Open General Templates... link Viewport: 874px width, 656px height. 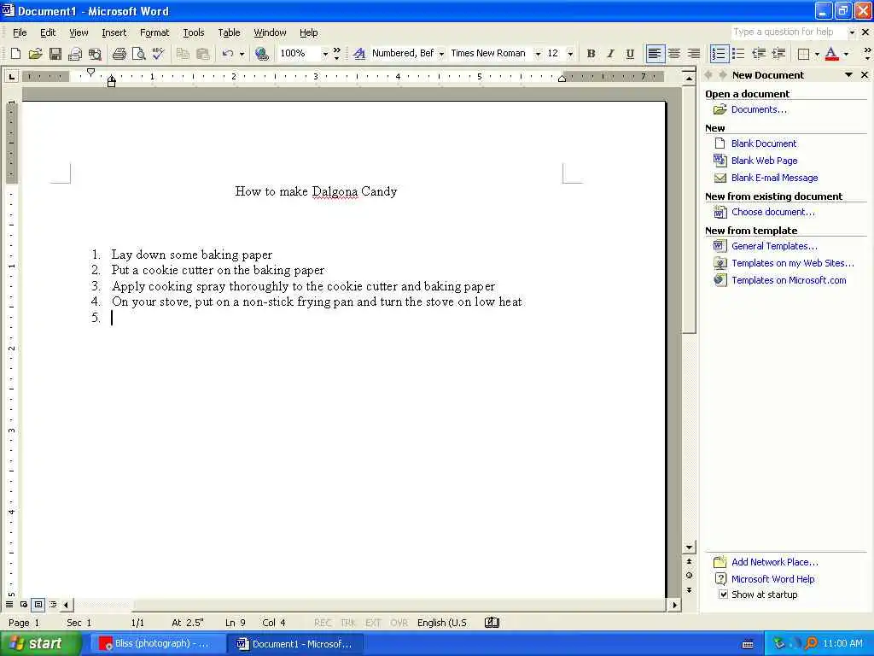[774, 246]
